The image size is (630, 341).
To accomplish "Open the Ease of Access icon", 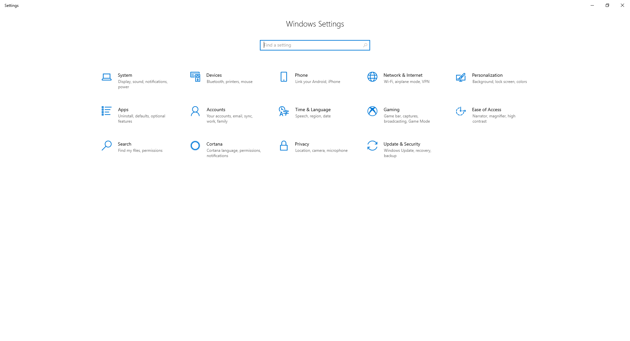I will coord(461,111).
